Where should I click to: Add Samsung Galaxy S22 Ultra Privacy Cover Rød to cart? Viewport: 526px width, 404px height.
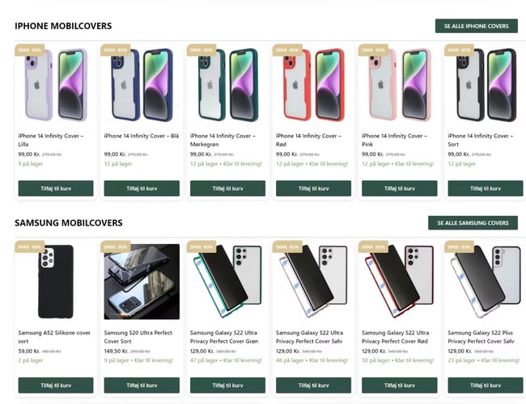coord(399,385)
